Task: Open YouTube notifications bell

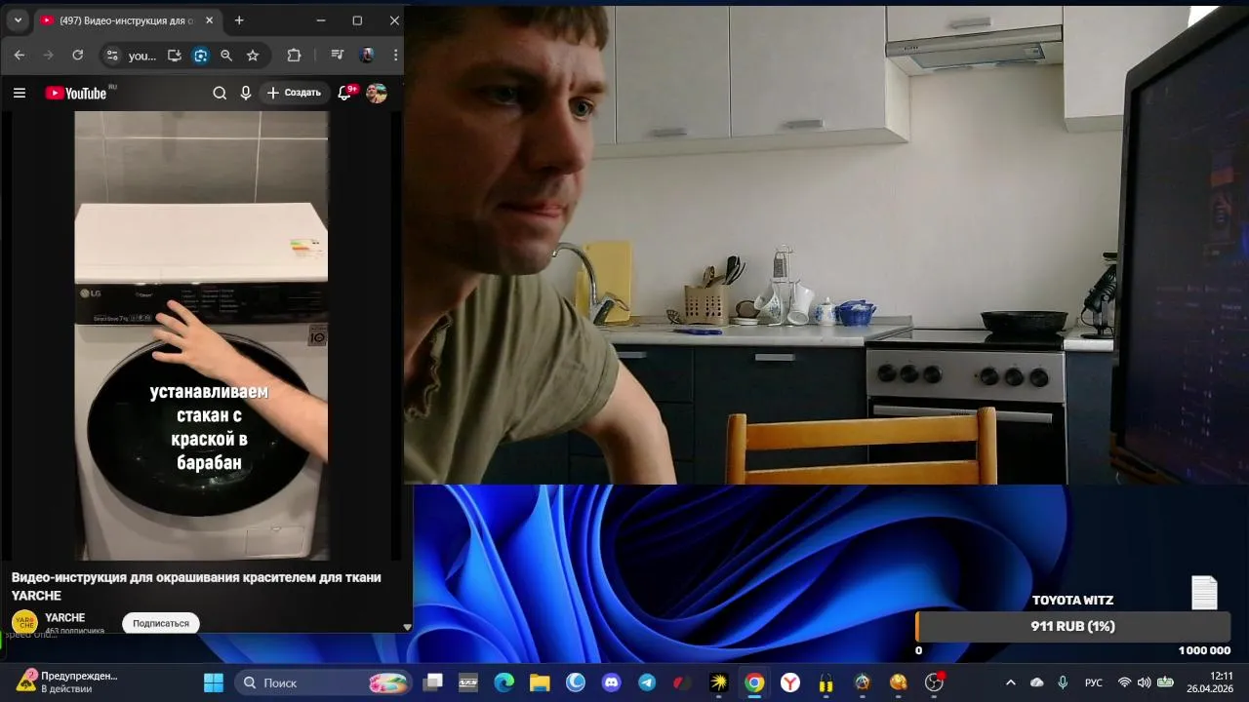Action: pyautogui.click(x=344, y=93)
